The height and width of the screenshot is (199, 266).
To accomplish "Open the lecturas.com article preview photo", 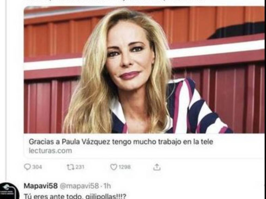I will tap(144, 70).
